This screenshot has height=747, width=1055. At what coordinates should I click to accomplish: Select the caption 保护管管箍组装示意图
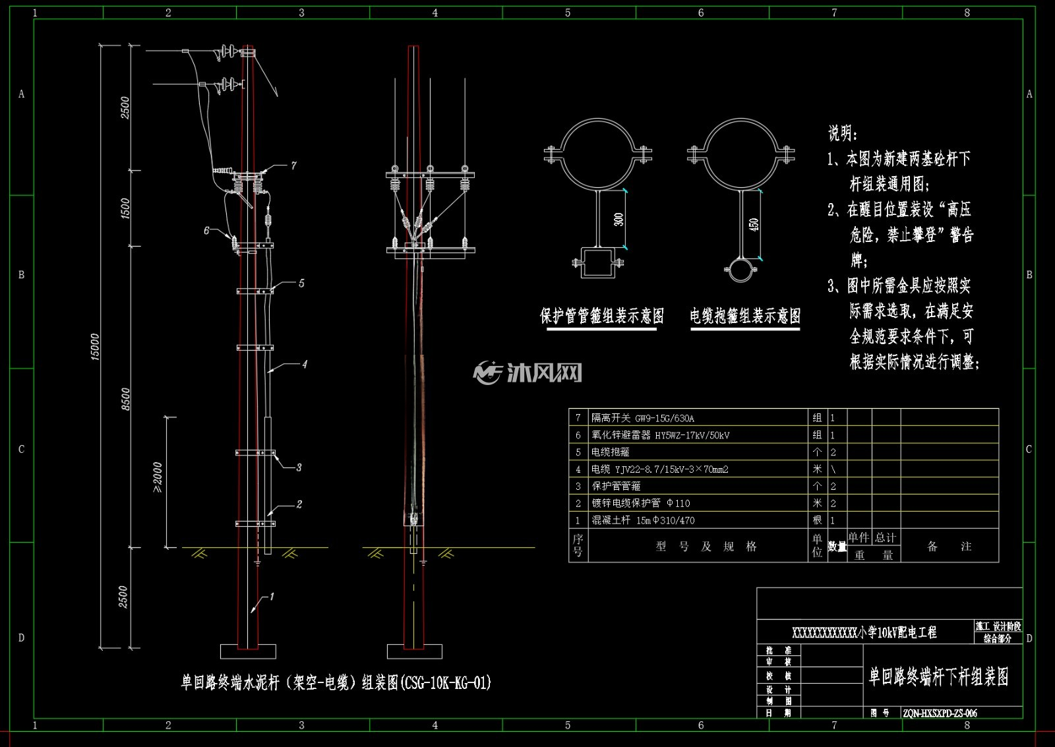click(602, 316)
